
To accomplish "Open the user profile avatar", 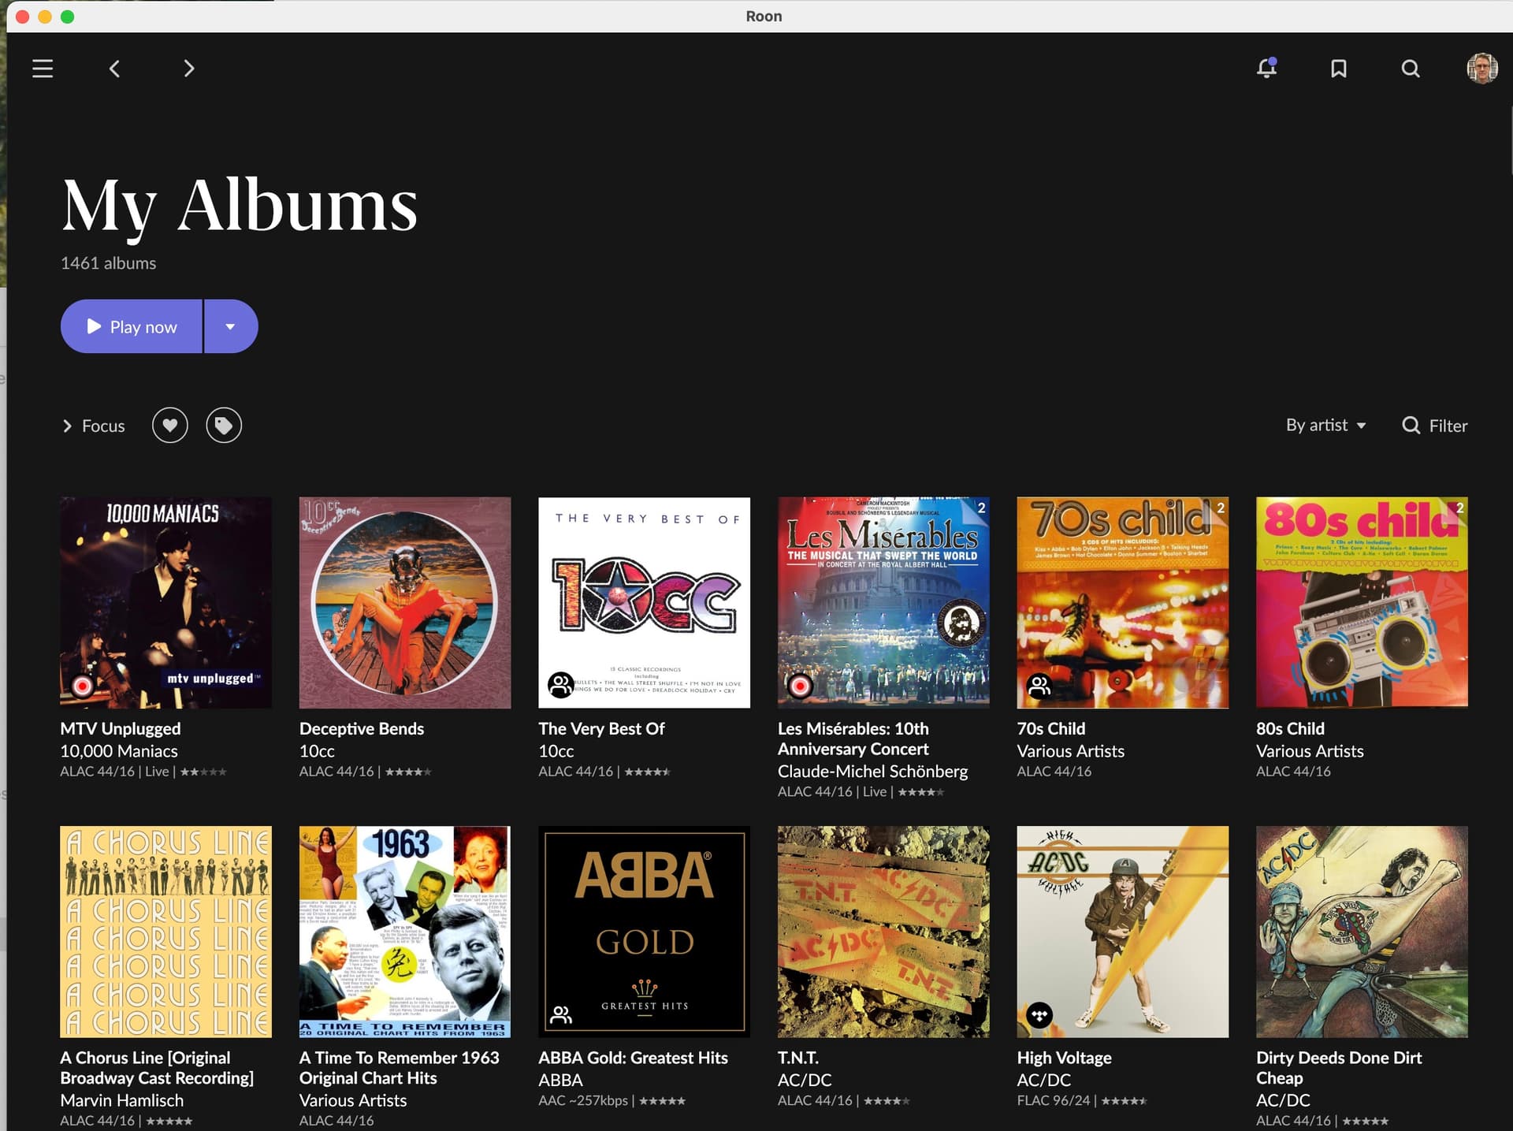I will pyautogui.click(x=1482, y=69).
